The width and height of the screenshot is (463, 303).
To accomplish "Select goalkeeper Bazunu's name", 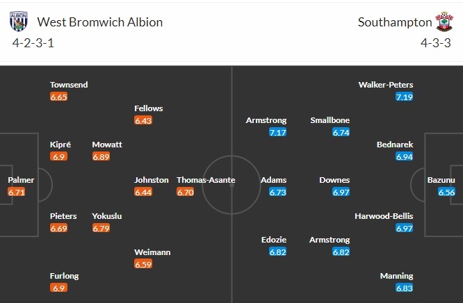I will coord(443,180).
